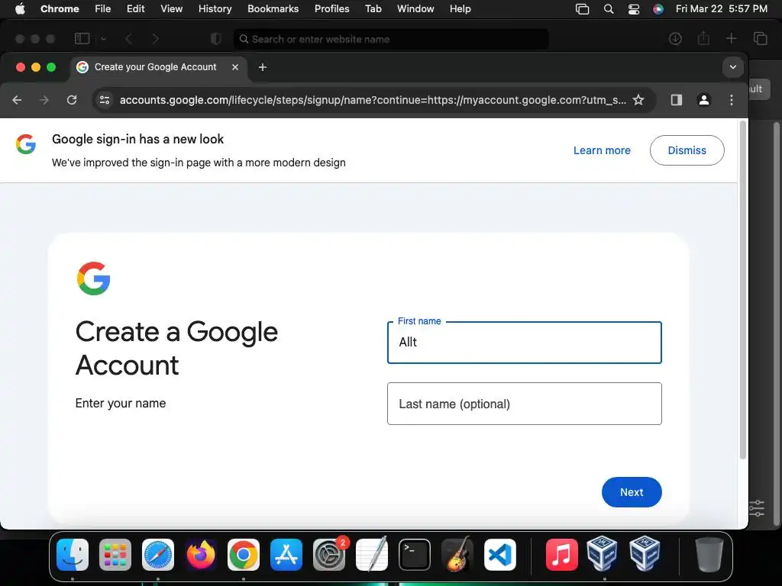The height and width of the screenshot is (586, 782).
Task: Select the Create your Google Account tab
Action: [156, 67]
